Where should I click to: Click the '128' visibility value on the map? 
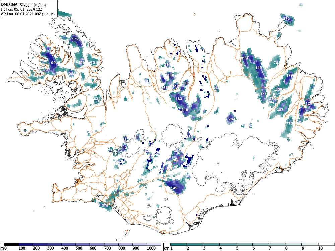tap(309, 103)
